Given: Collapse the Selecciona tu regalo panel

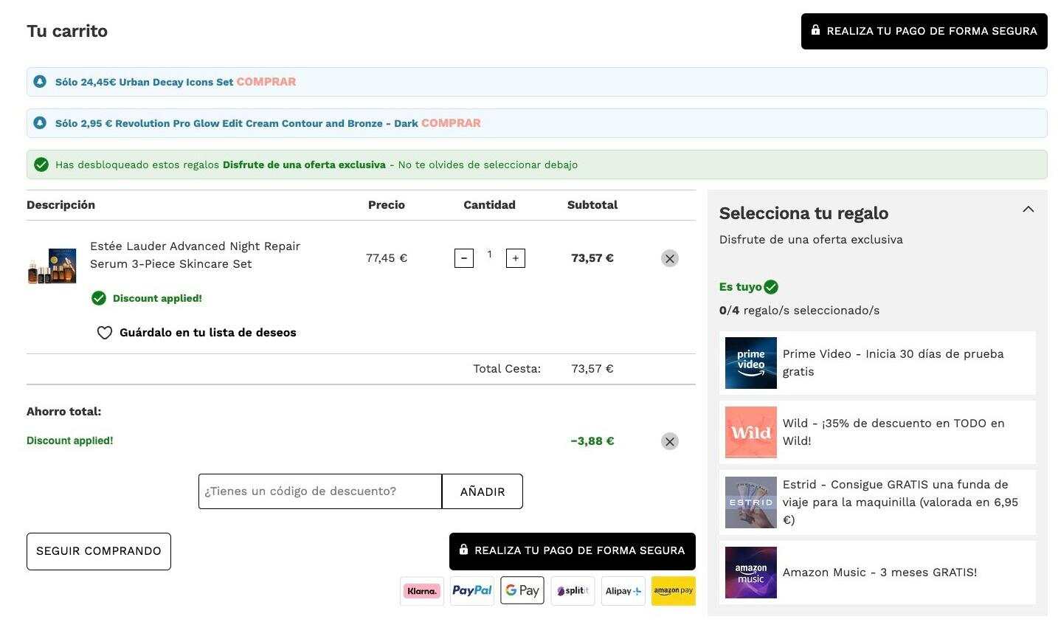Looking at the screenshot, I should click(1028, 210).
